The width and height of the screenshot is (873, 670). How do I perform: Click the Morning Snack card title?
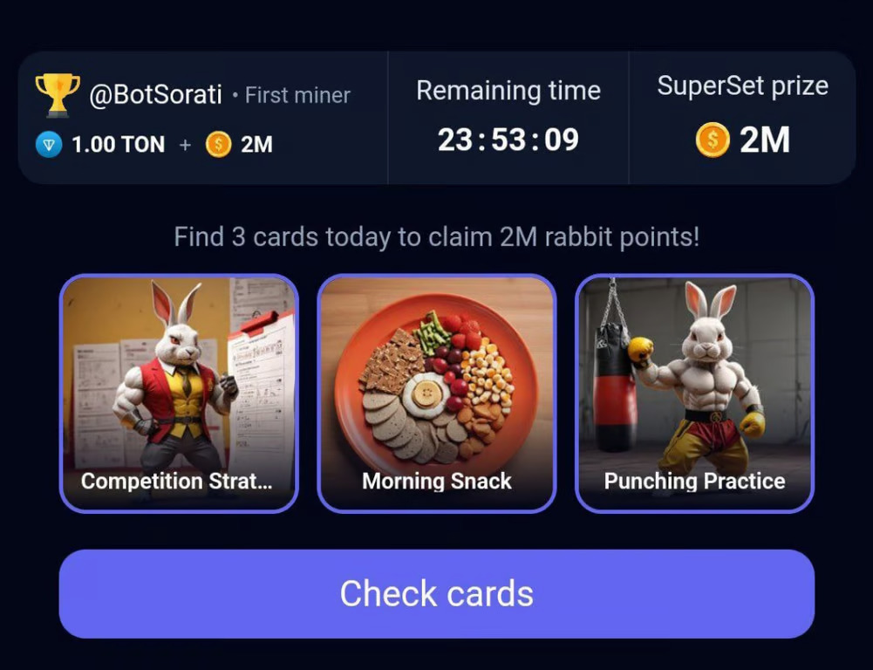436,482
